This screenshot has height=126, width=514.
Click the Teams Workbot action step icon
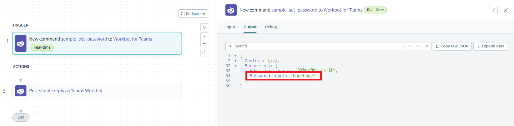[x=21, y=91]
